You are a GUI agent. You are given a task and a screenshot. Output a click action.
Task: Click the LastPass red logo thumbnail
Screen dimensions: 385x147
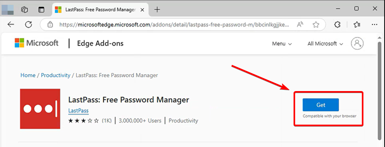tap(40, 109)
